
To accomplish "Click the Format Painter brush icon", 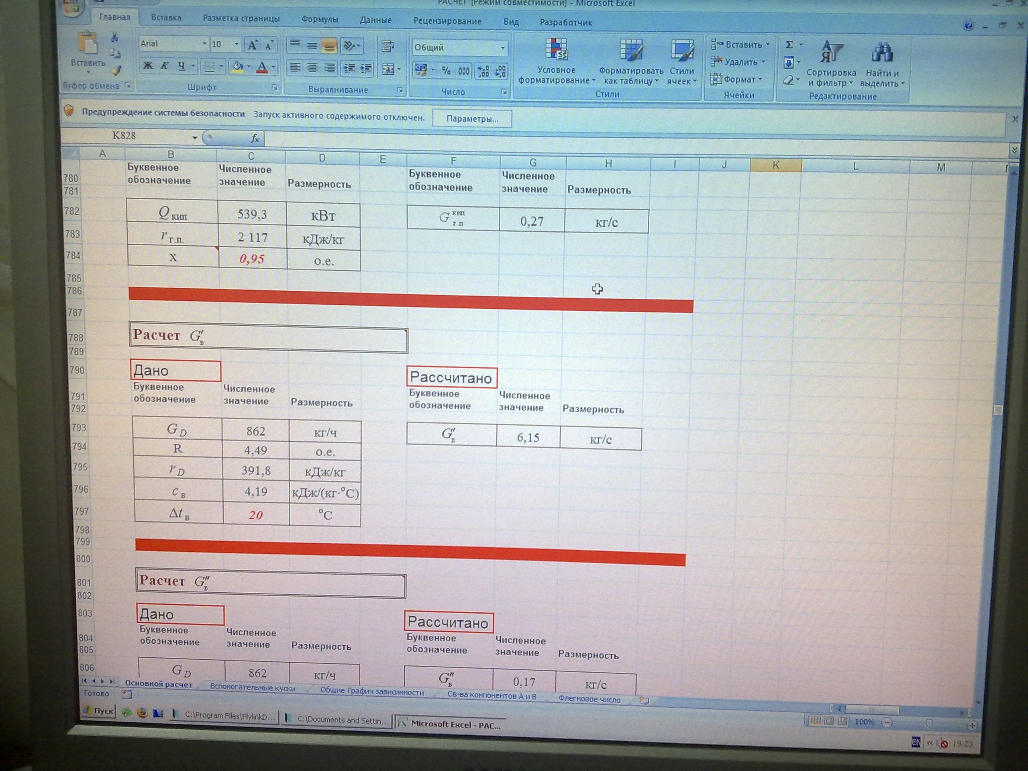I will [x=116, y=70].
